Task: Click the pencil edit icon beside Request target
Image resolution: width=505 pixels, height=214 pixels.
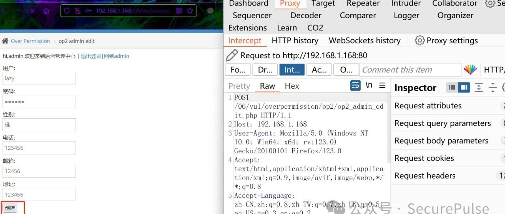Action: 232,55
